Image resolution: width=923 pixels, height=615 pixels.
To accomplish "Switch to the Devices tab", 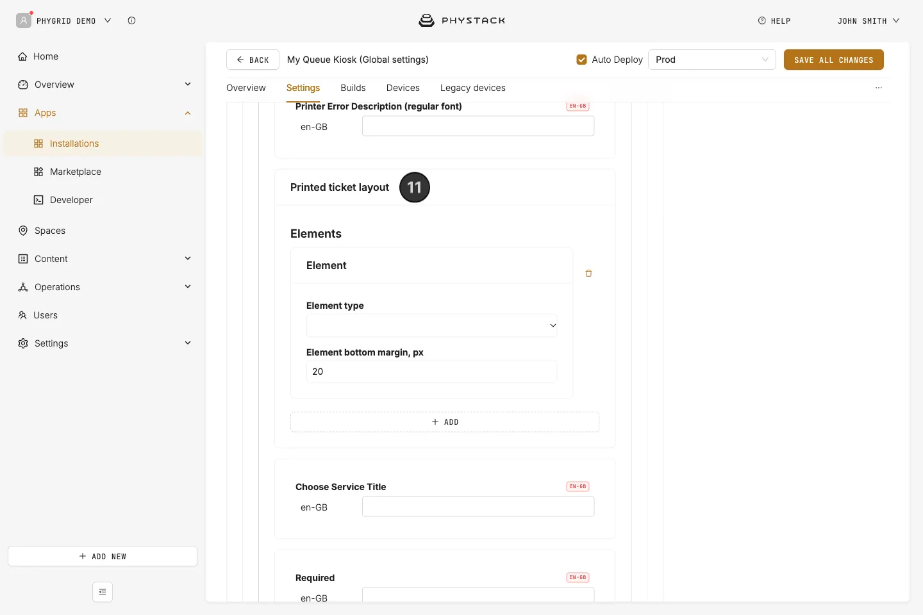I will click(x=403, y=88).
